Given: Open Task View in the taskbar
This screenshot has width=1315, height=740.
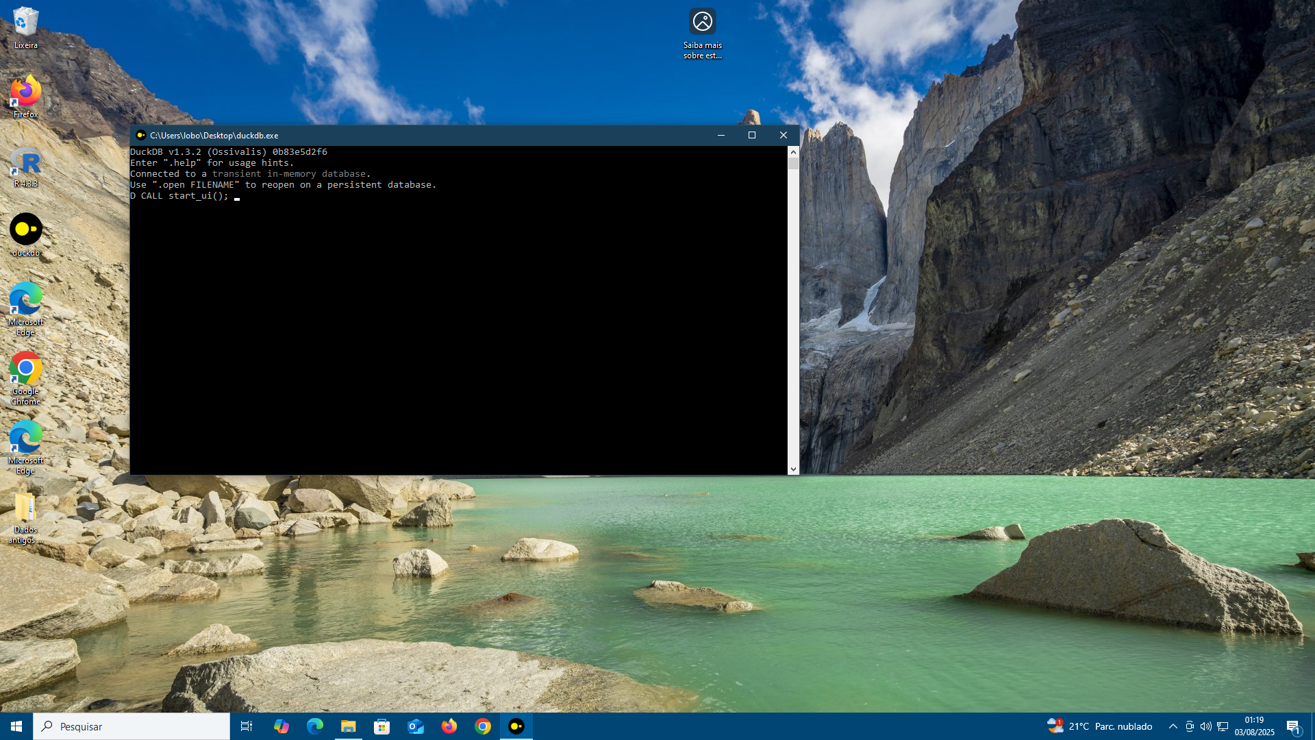Looking at the screenshot, I should coord(247,726).
